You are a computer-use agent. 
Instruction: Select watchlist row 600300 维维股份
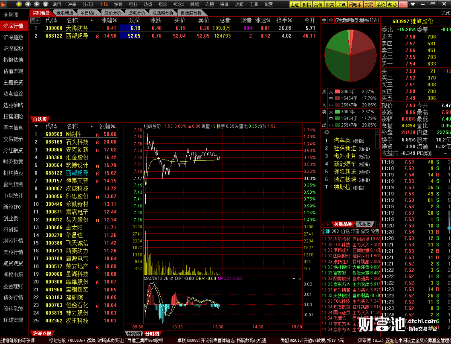(76, 282)
